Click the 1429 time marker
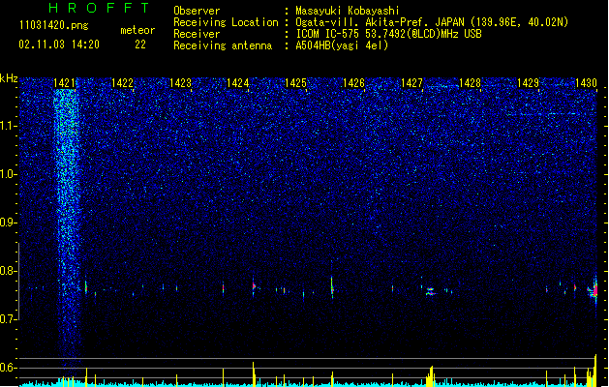 coord(529,83)
